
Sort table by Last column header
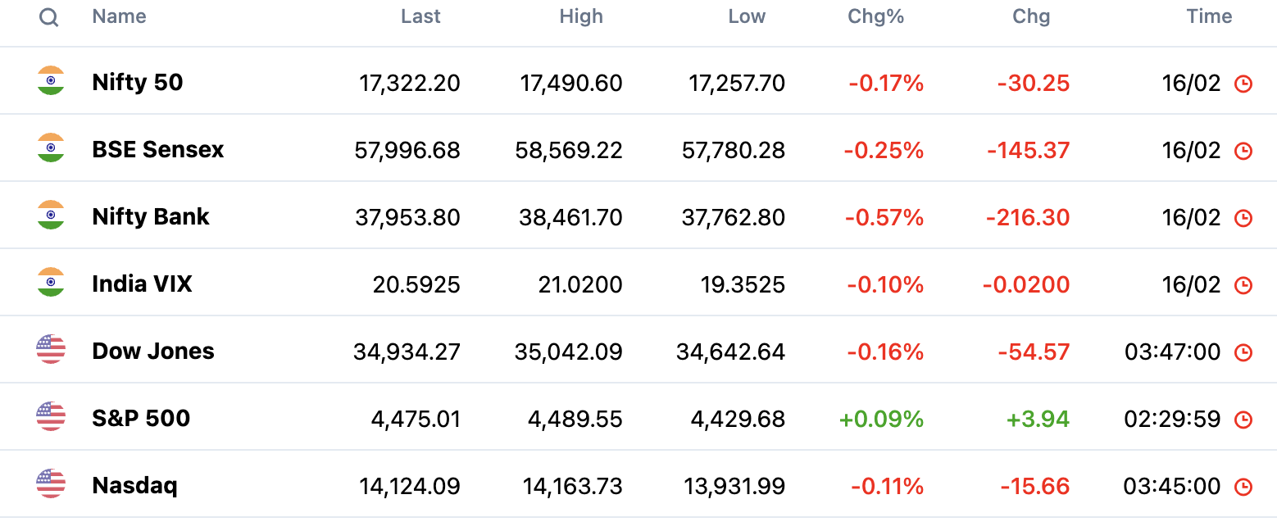click(420, 16)
